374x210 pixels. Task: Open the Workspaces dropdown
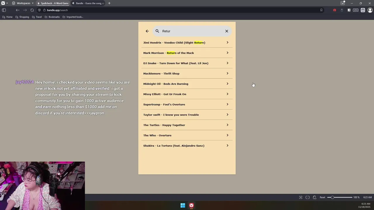[x=23, y=3]
